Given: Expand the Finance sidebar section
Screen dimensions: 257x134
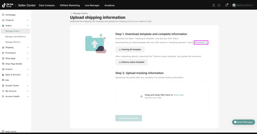Looking at the screenshot, I should 28,69.
